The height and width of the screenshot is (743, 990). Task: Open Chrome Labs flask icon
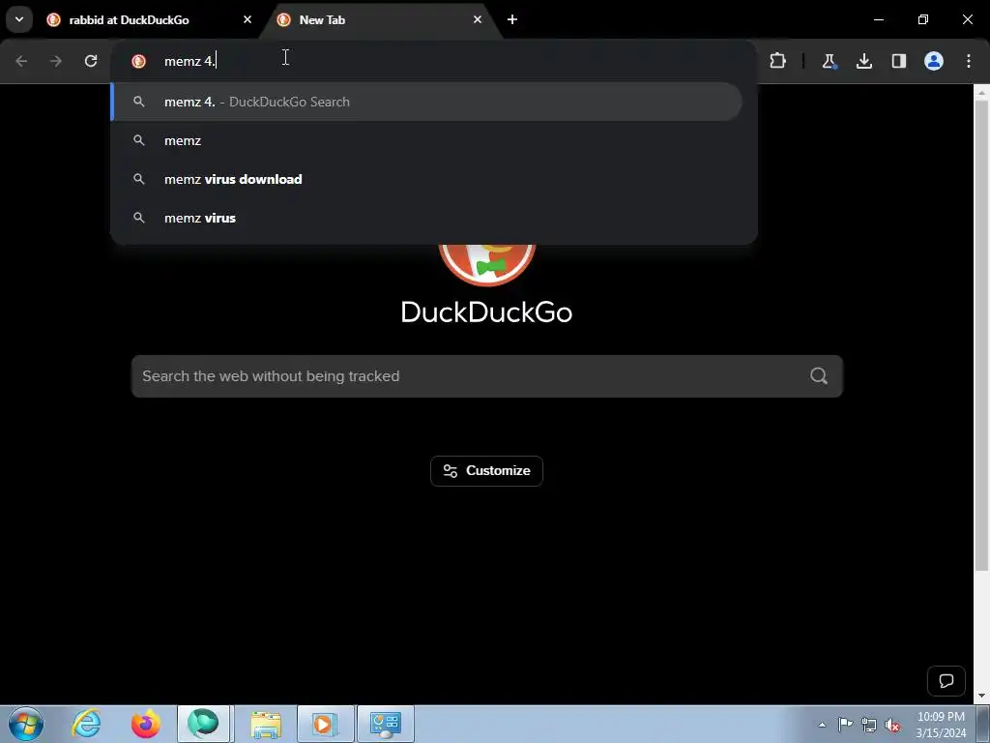pos(829,61)
